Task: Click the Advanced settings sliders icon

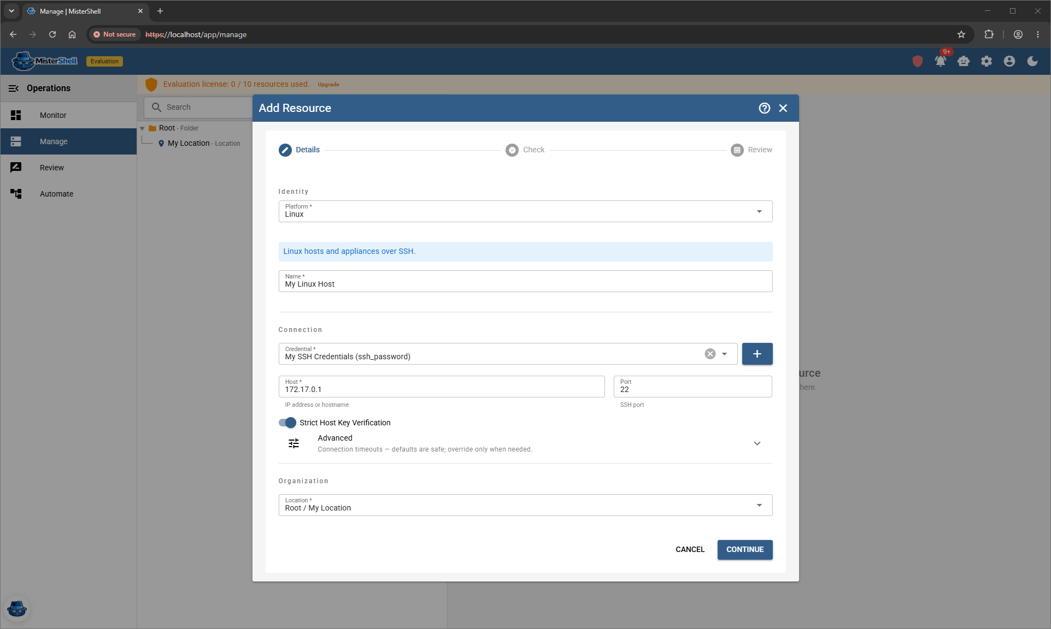Action: [x=294, y=443]
